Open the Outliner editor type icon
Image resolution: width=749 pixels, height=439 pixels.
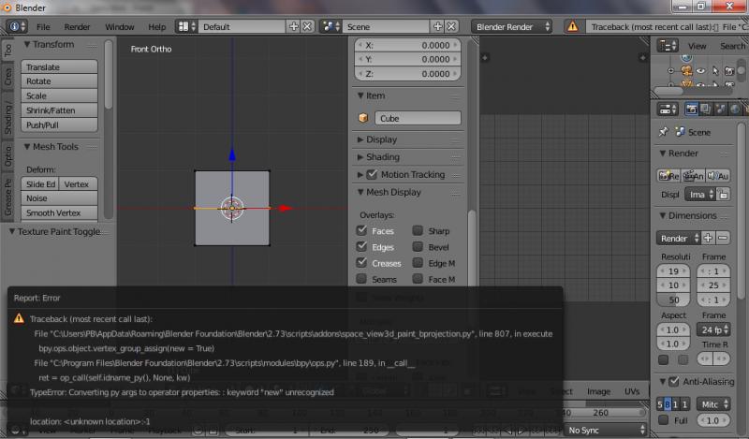click(x=668, y=46)
